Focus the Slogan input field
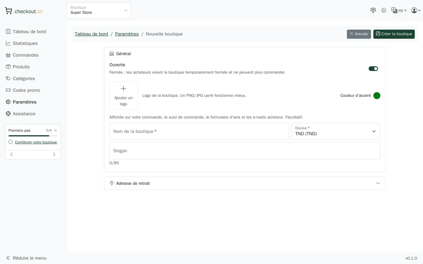Viewport: 423px width, 264px height. (245, 151)
